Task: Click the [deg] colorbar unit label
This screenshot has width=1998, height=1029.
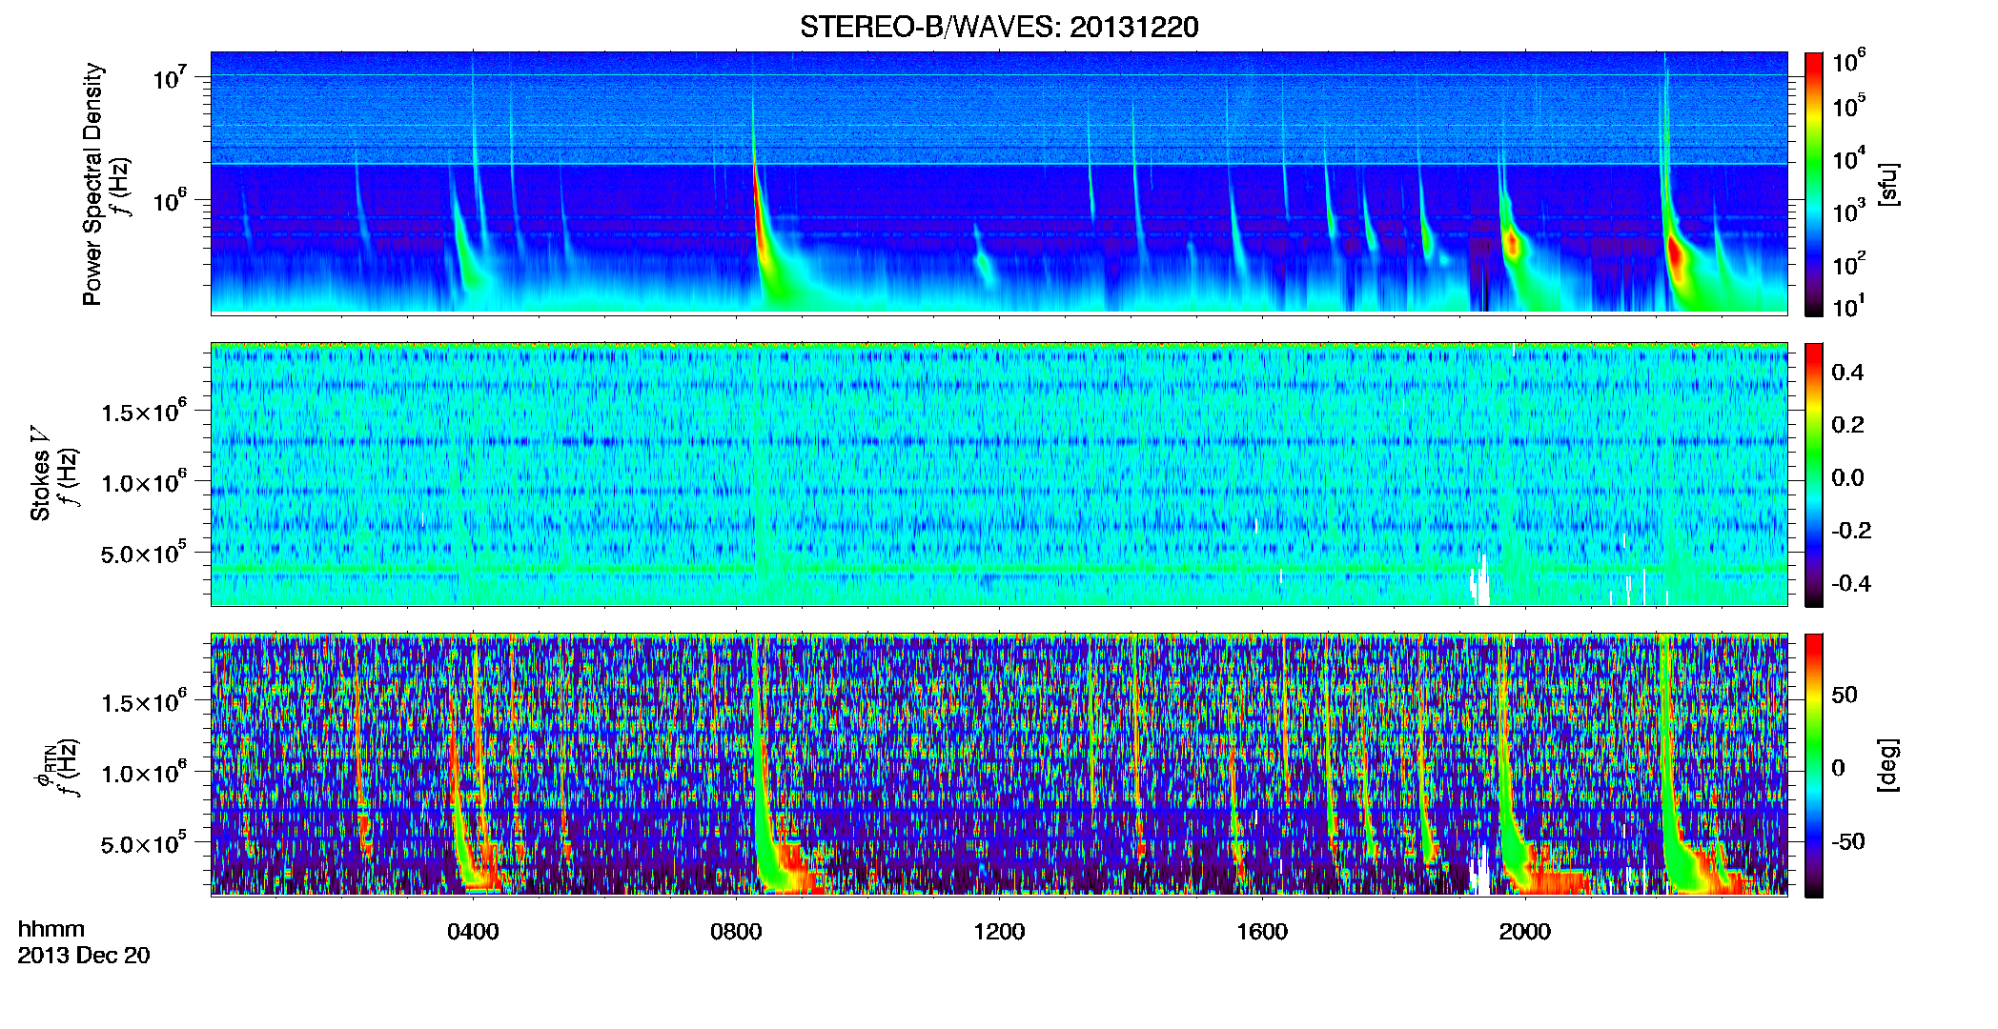Action: (1887, 765)
